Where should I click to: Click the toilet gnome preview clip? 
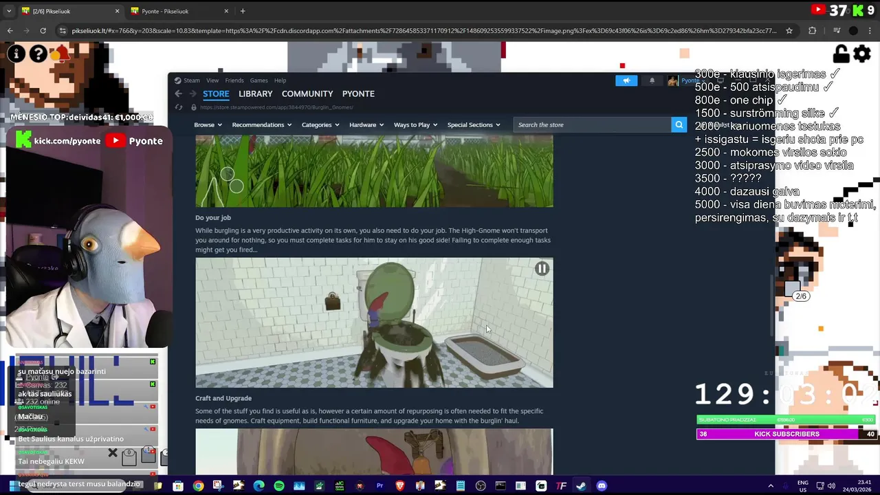click(374, 323)
